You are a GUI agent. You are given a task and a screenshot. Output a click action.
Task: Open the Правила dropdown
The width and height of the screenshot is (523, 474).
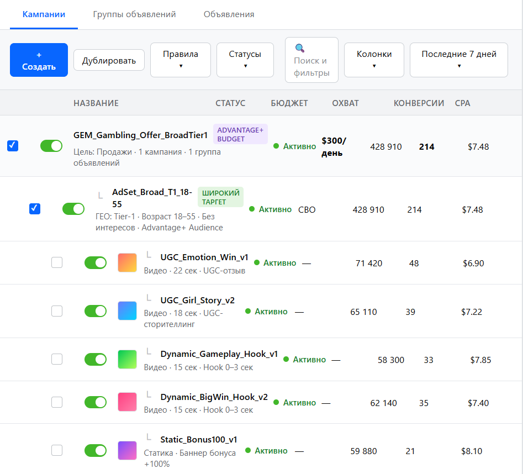pyautogui.click(x=181, y=60)
